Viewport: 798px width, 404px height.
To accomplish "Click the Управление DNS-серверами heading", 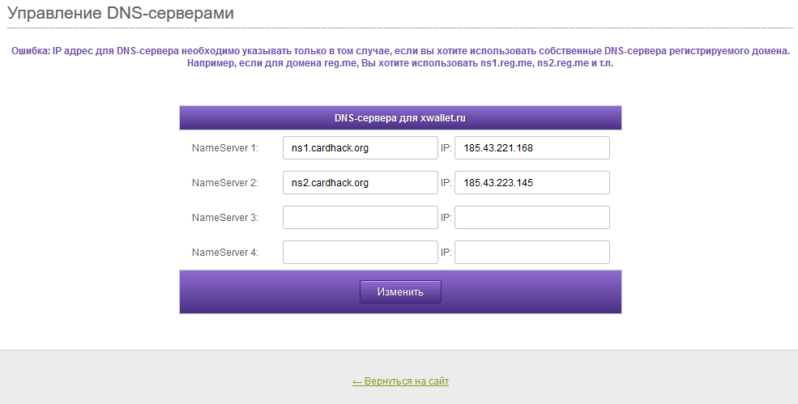I will [x=121, y=13].
